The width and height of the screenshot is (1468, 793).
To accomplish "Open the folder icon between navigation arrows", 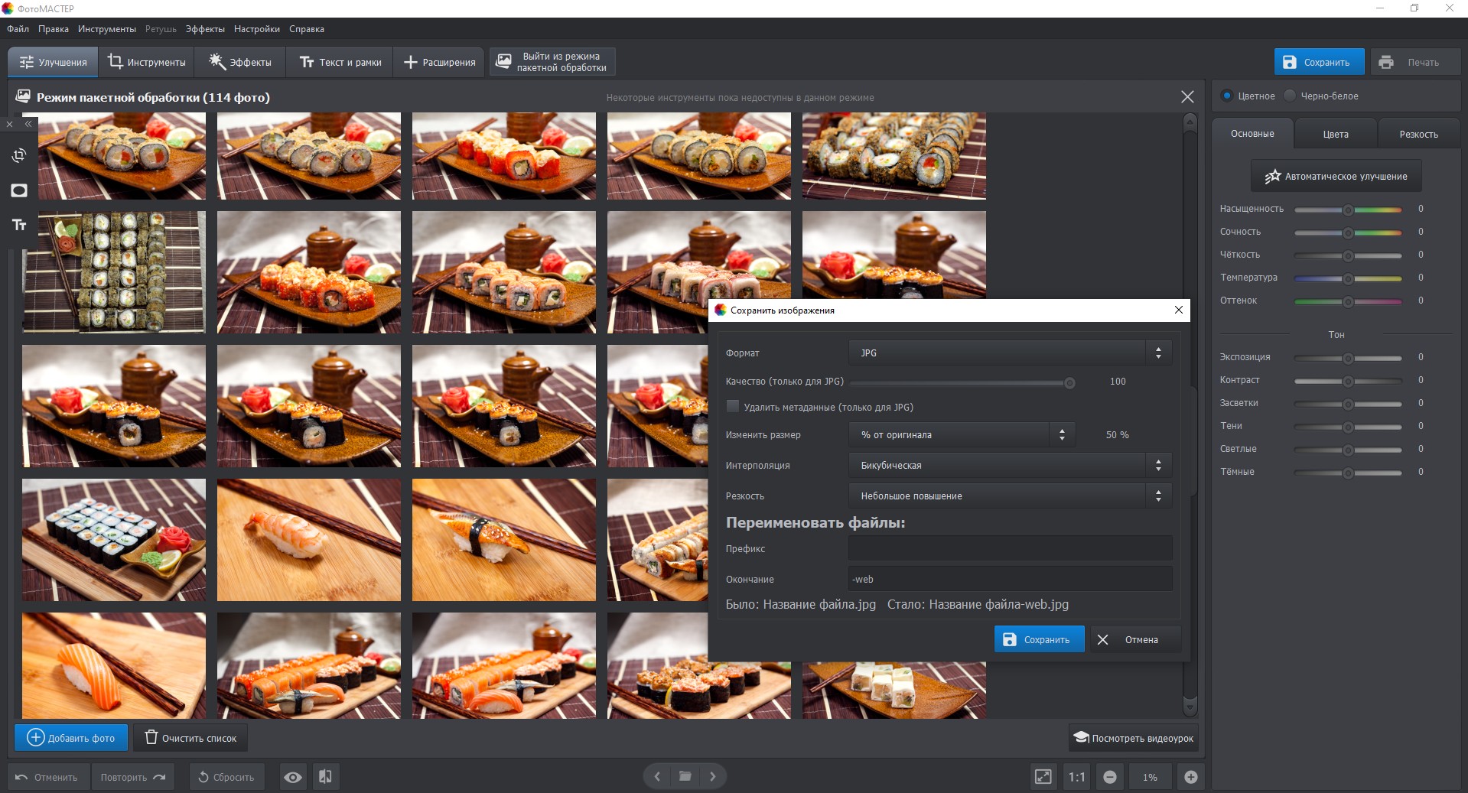I will (685, 776).
